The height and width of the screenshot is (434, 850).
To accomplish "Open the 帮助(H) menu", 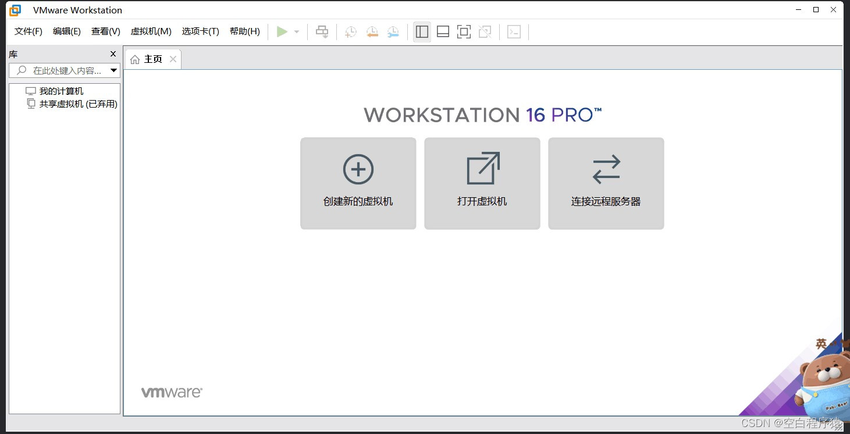I will 245,31.
